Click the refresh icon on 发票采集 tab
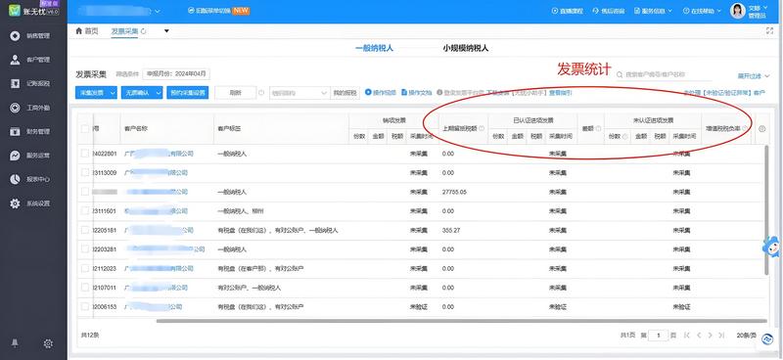 coord(144,31)
